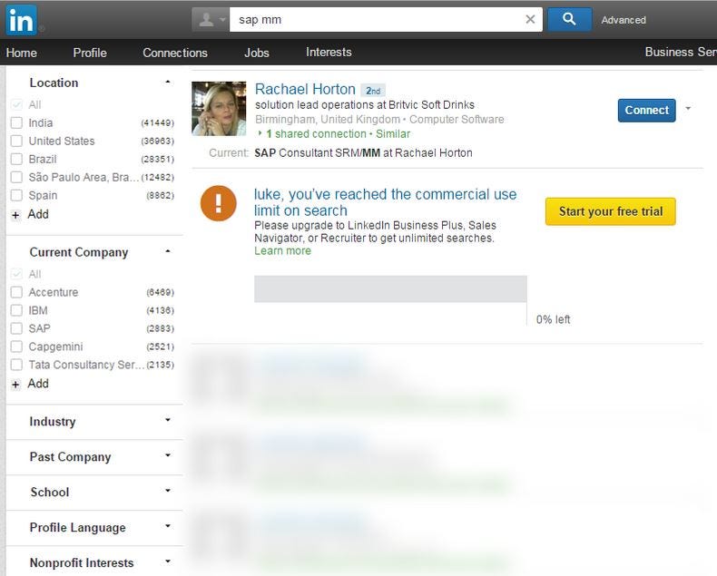The height and width of the screenshot is (576, 717).
Task: Check the United States location filter
Action: click(x=16, y=141)
